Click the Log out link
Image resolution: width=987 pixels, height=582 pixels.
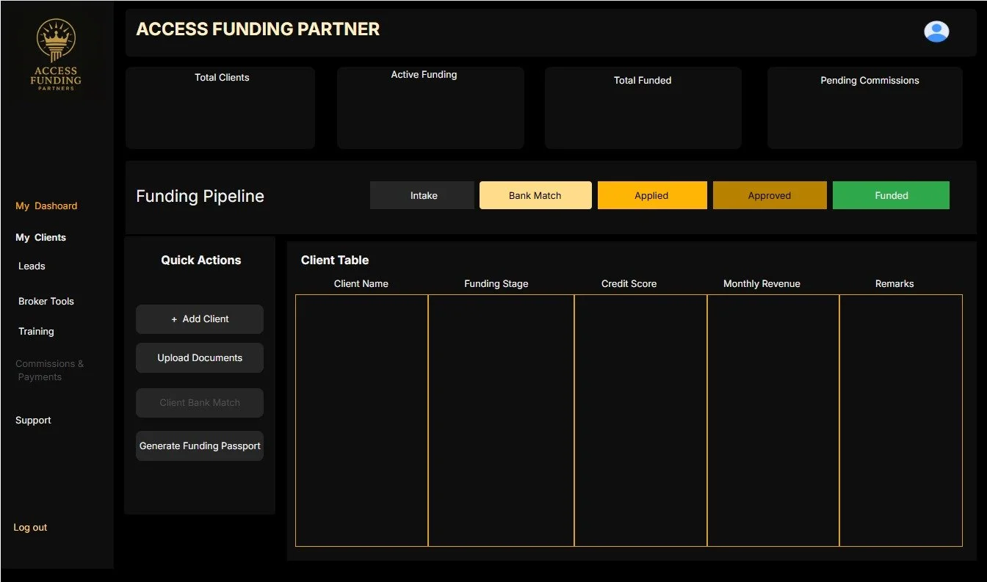[x=30, y=528]
